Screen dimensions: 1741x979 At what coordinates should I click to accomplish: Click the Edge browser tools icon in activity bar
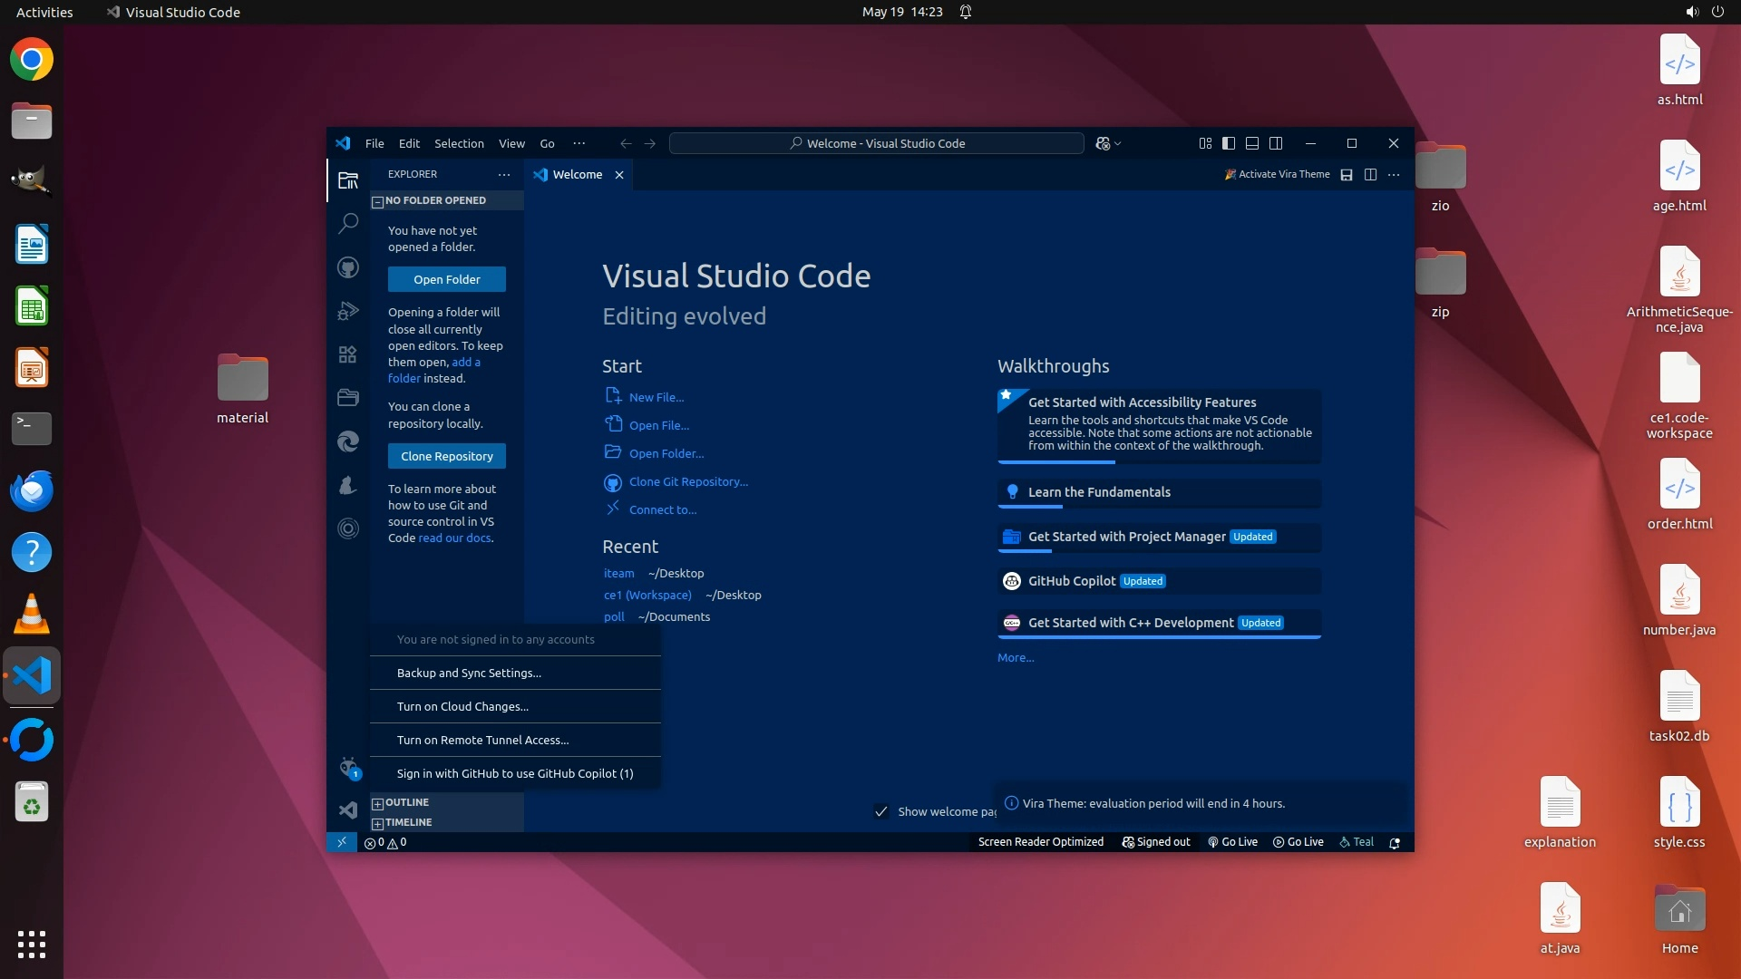coord(348,441)
